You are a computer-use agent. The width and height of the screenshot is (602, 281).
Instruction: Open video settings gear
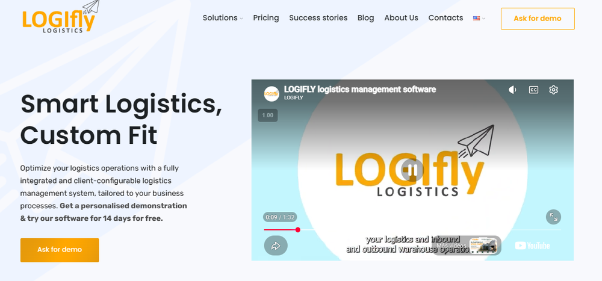coord(553,90)
